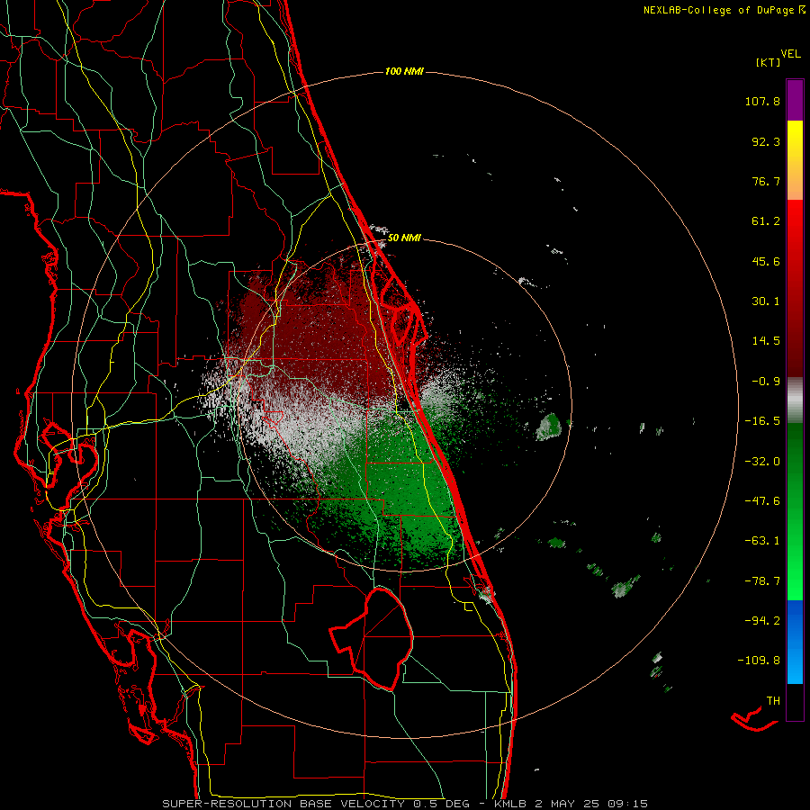
Task: Click the 45.6 legend value
Action: pos(766,261)
